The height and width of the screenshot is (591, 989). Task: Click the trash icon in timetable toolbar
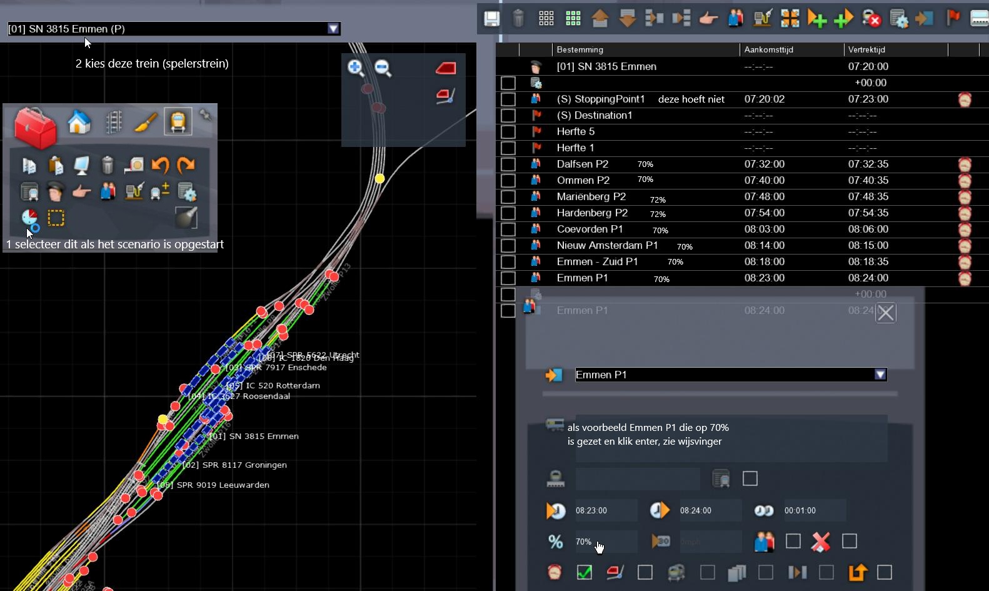pos(518,19)
